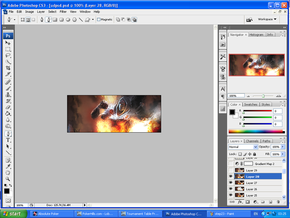Open the Workspace dropdown
Viewport: 290px width, 218px height.
267,19
